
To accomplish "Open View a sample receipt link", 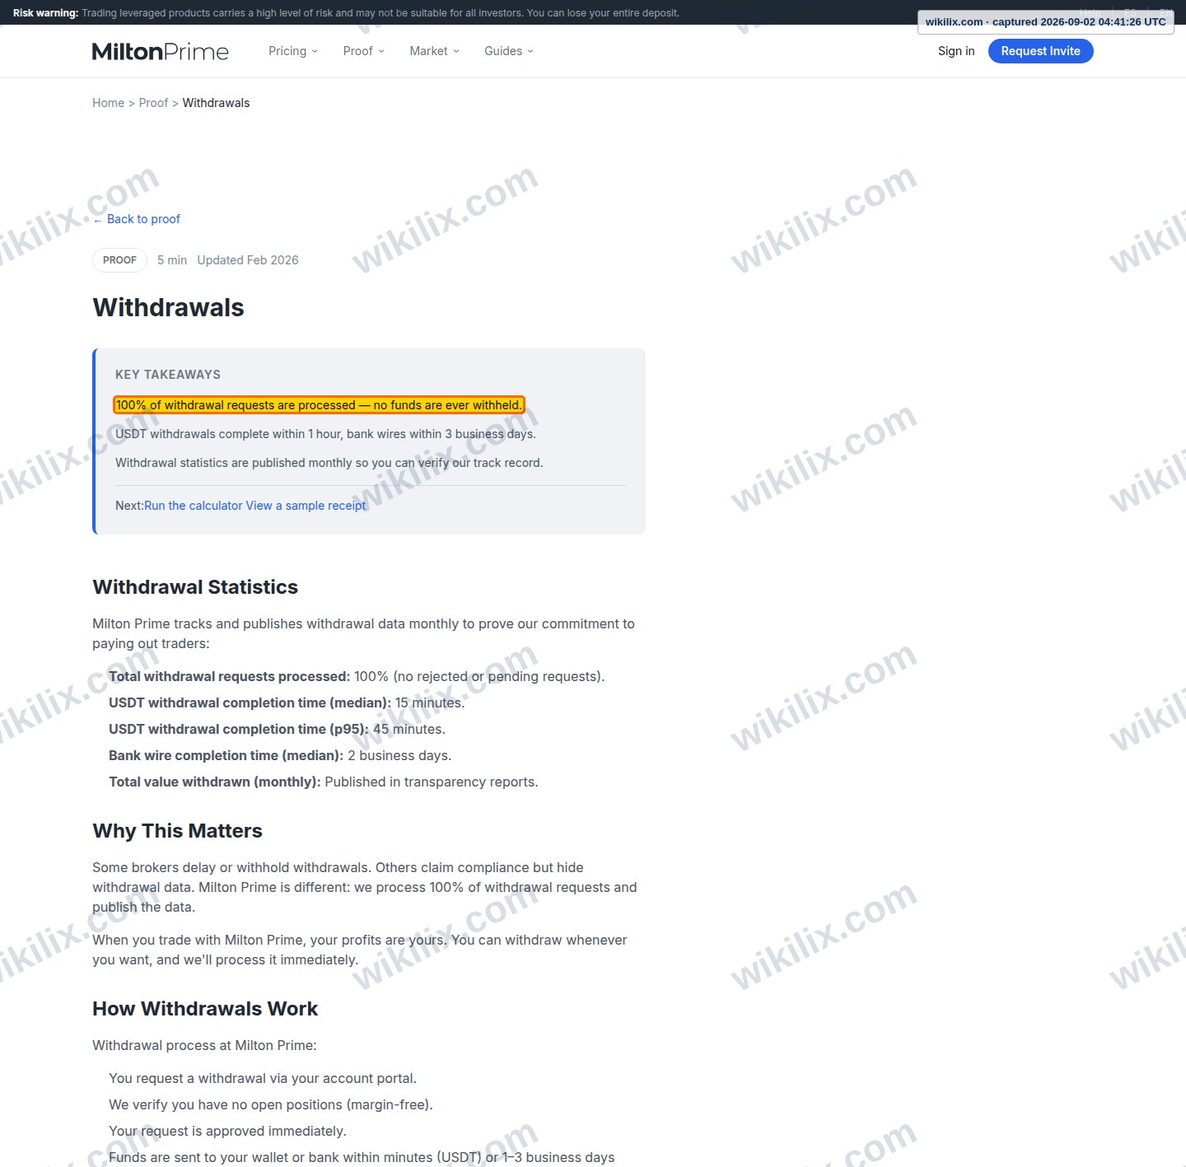I will (306, 506).
